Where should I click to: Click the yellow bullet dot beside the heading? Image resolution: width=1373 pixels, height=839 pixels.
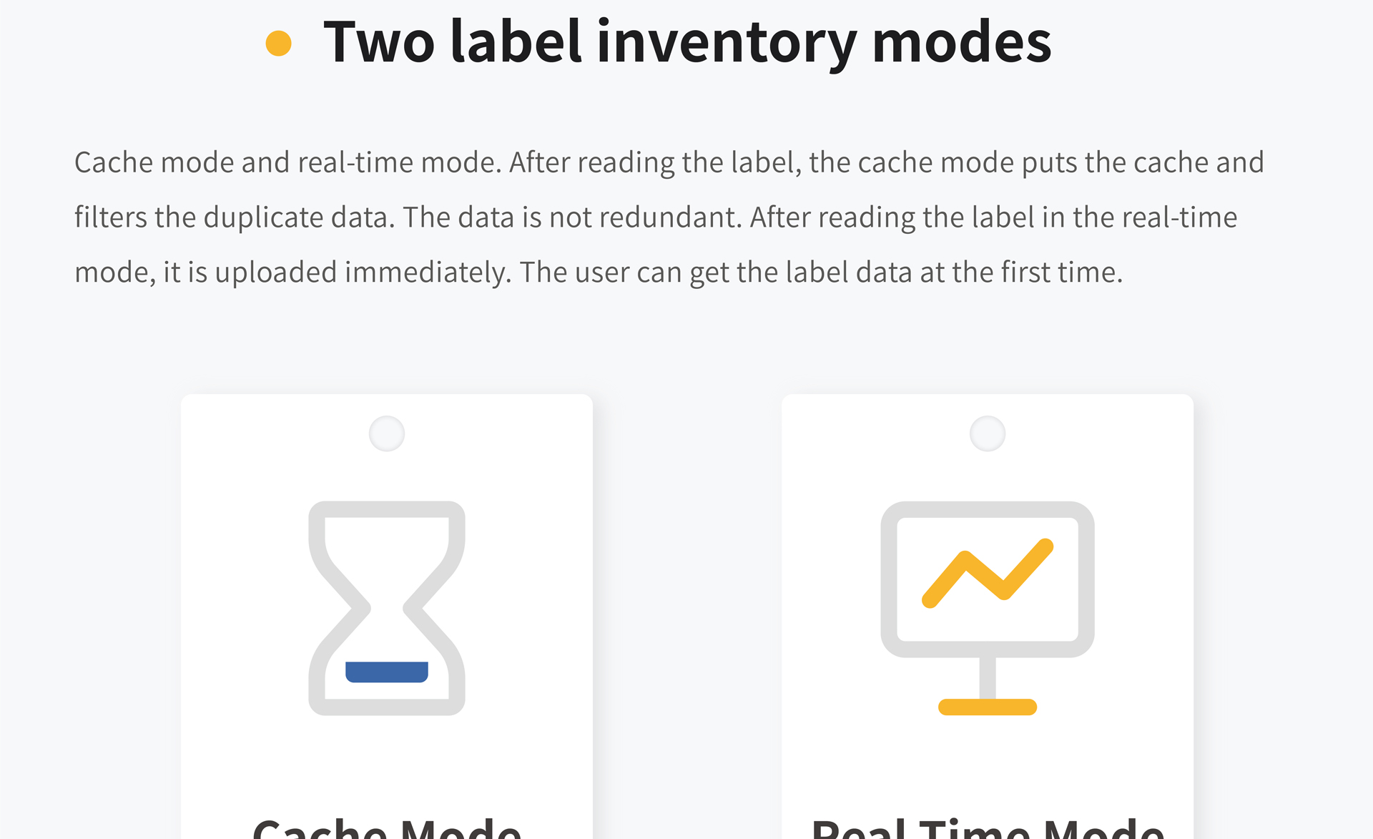(278, 43)
